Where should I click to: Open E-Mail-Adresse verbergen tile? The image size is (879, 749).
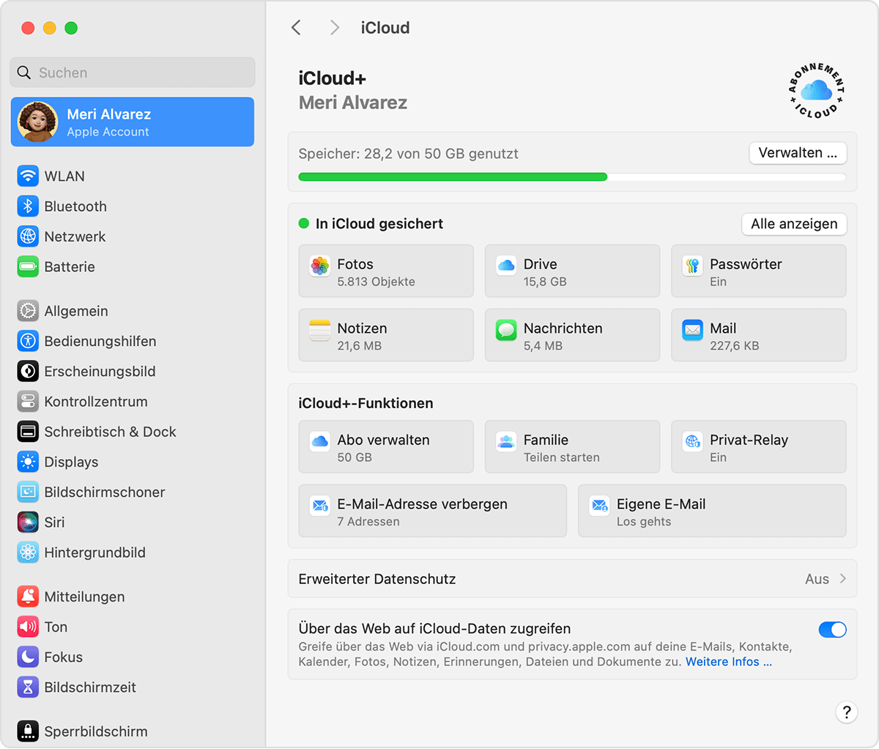pos(432,512)
